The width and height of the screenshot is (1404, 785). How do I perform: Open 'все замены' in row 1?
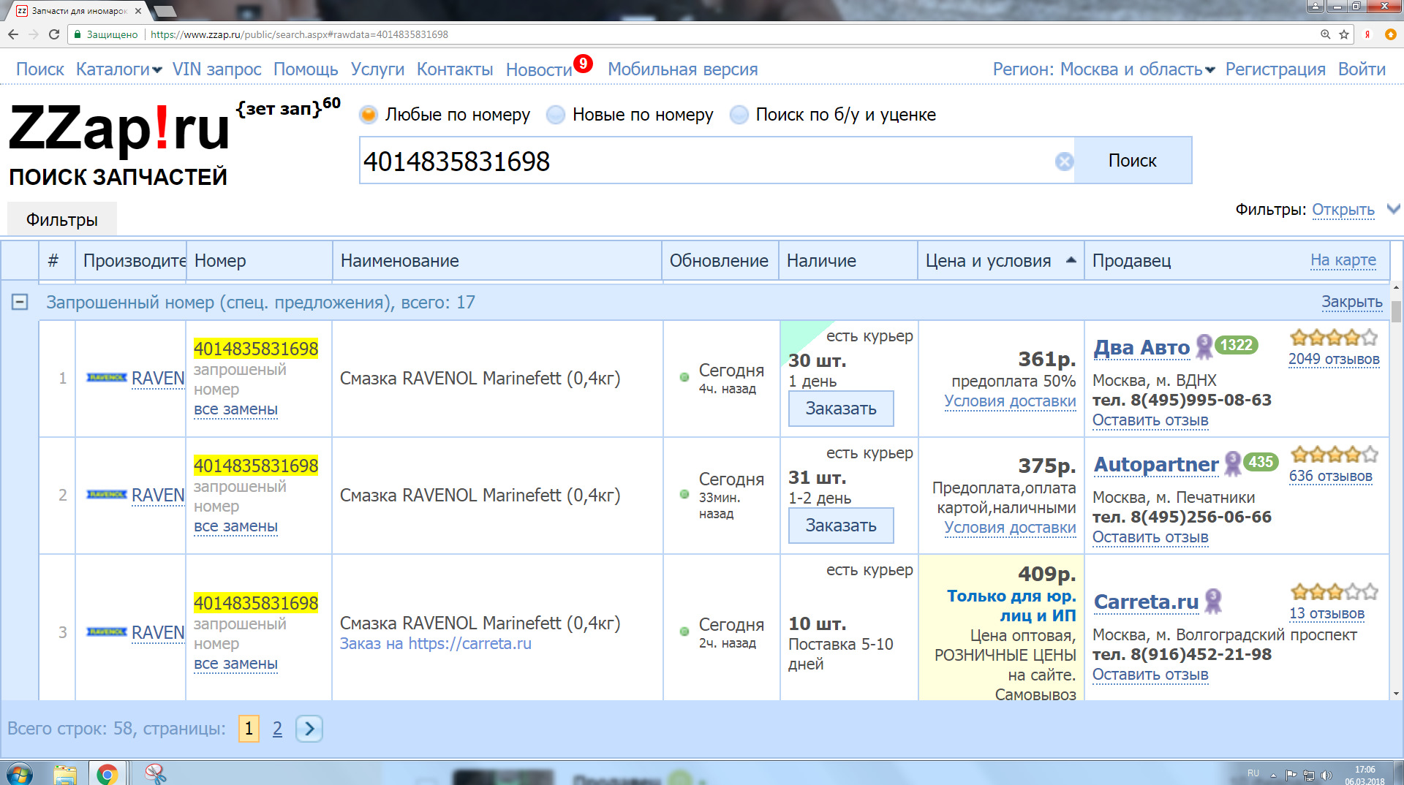click(x=235, y=409)
